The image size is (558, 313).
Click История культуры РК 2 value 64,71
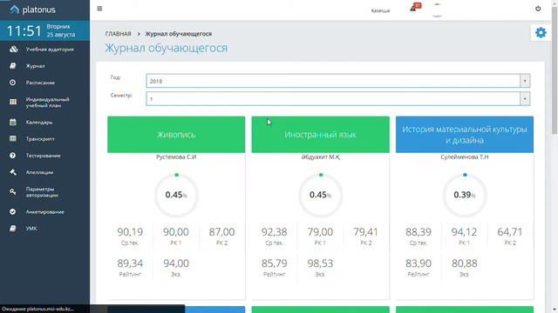[510, 232]
